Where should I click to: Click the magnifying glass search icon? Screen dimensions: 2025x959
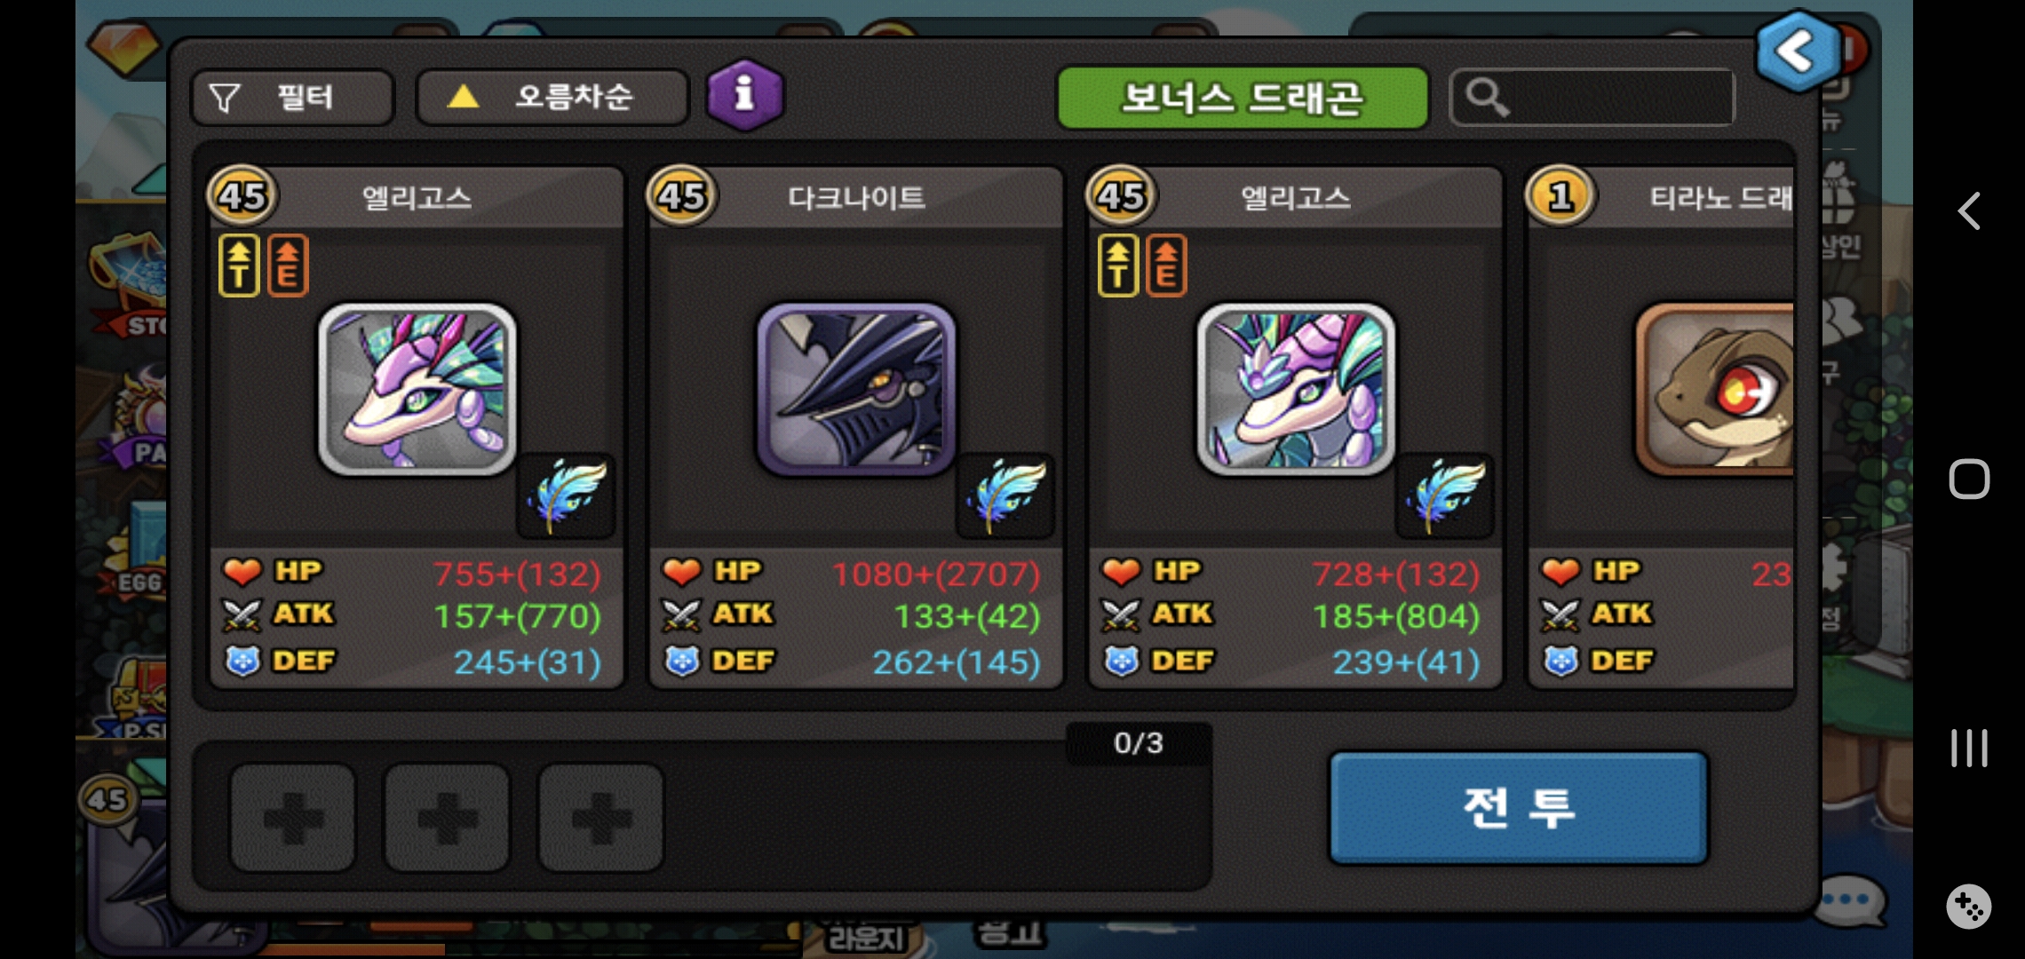point(1488,97)
